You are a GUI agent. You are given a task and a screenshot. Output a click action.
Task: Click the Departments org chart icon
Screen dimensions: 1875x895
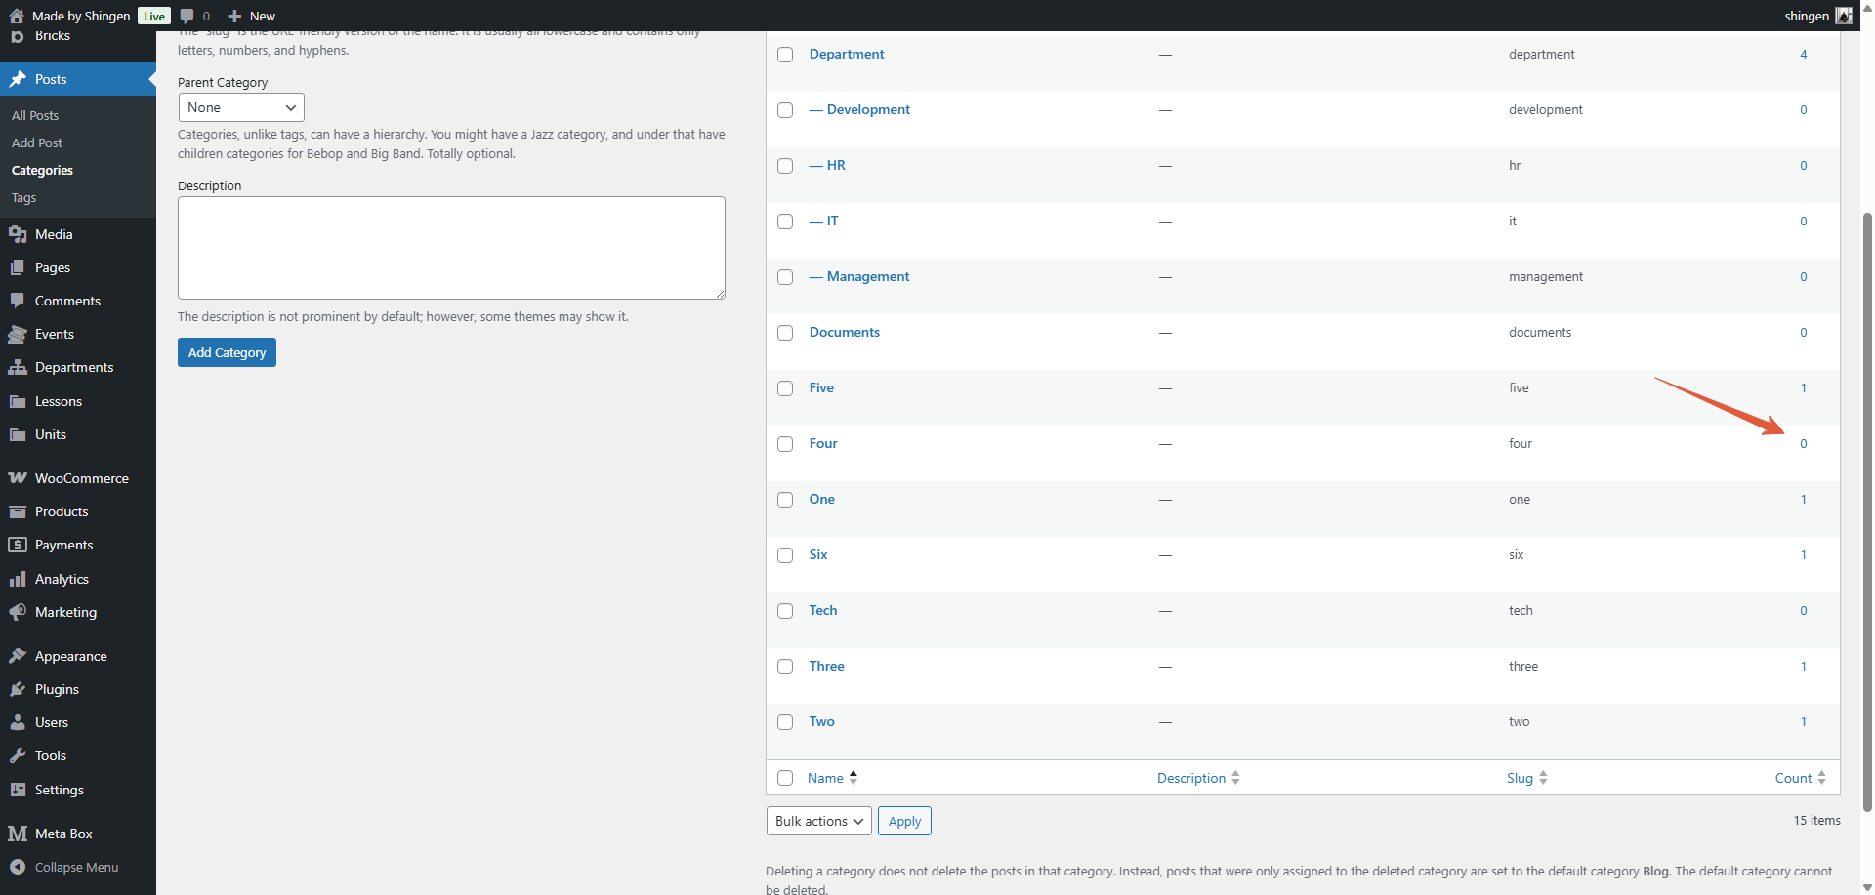(x=18, y=367)
